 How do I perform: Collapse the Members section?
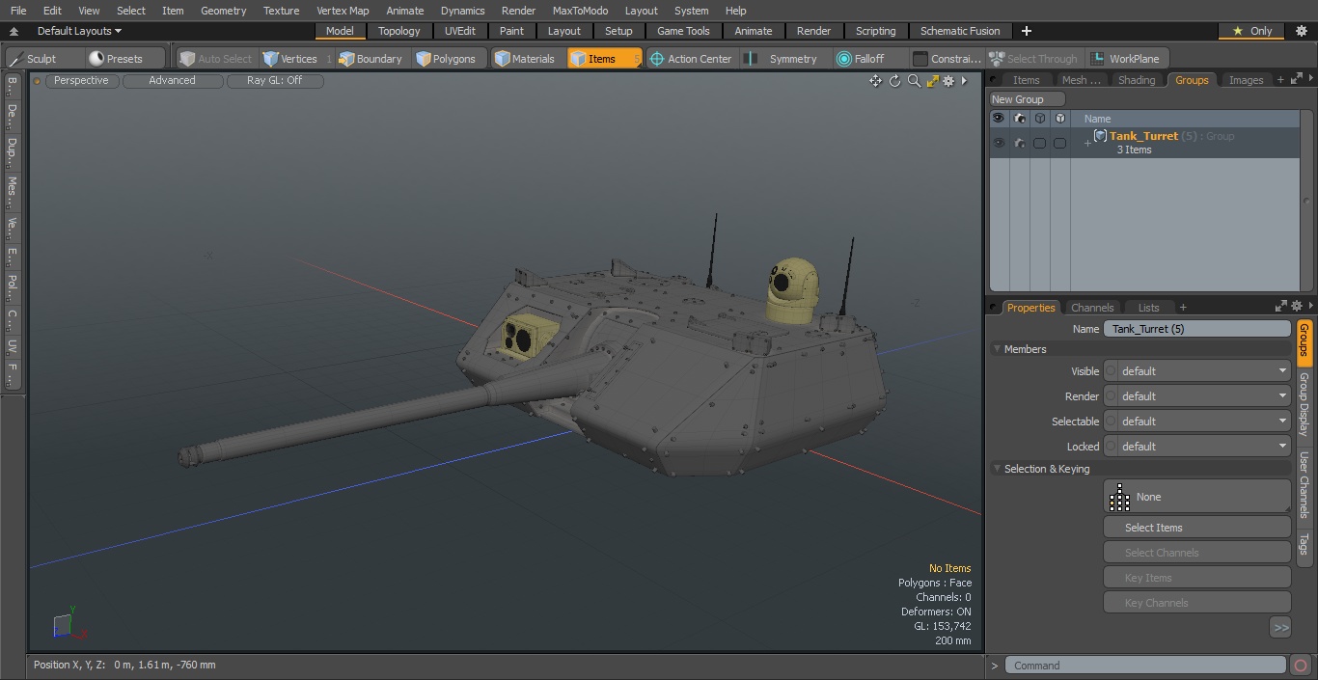[997, 349]
